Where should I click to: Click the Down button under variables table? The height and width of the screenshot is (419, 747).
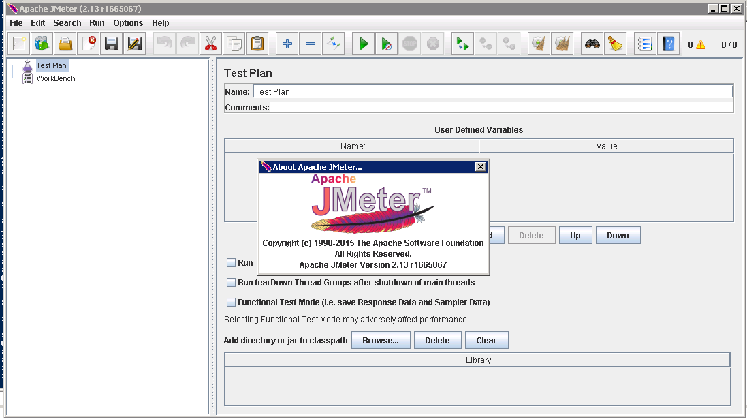click(x=618, y=235)
